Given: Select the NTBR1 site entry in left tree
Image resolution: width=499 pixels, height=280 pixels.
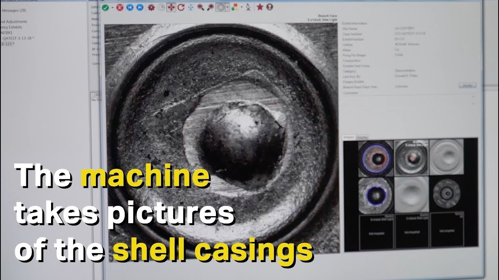Looking at the screenshot, I should [x=7, y=33].
